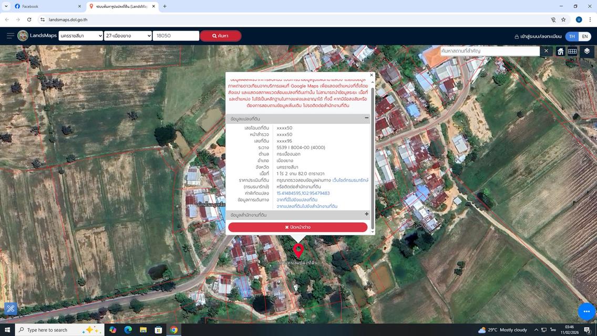Expand the ข้อมูลสำนักงานที่ดิน section
Screen dimensions: 597x336
(366, 215)
